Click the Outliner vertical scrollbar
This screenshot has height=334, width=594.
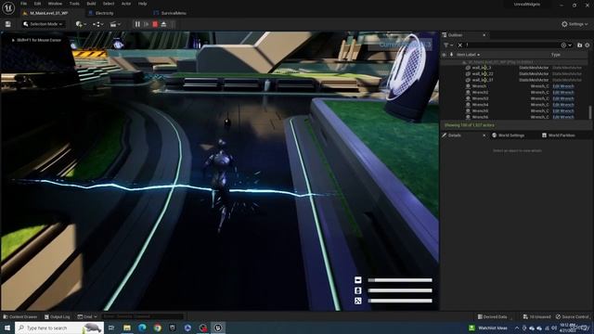590,111
